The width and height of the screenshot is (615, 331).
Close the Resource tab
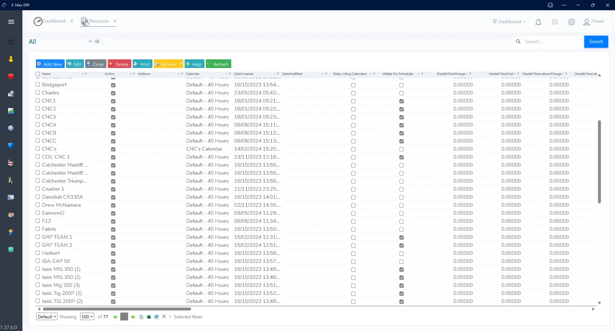click(115, 21)
